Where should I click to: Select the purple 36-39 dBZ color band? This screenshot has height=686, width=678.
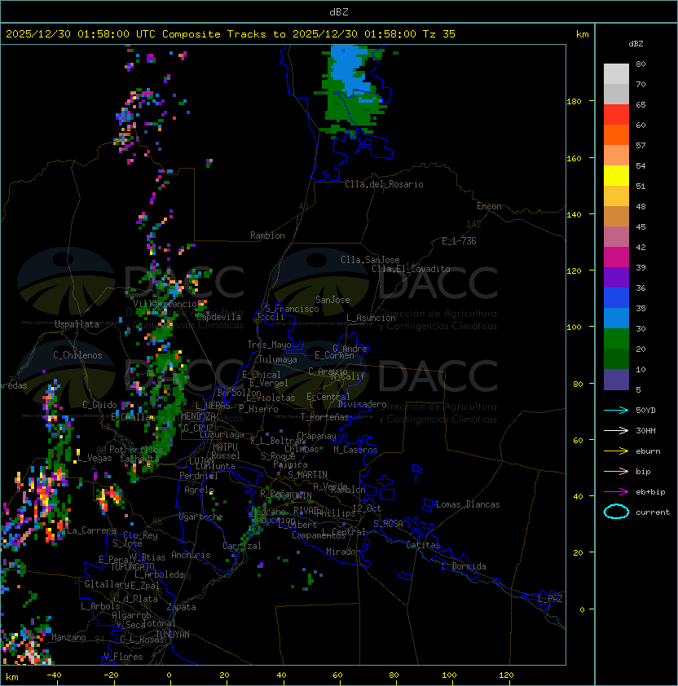click(616, 277)
